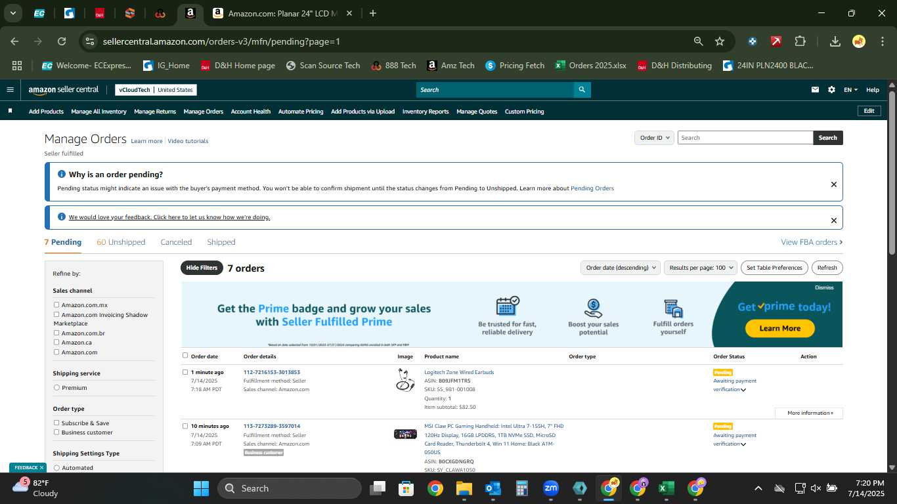The image size is (897, 504).
Task: Select order 112-7216153-3013853 checkbox
Action: click(185, 372)
